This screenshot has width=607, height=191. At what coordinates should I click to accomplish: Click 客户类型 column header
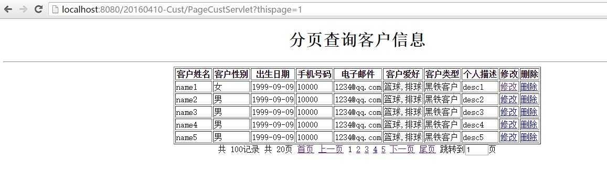pyautogui.click(x=442, y=74)
